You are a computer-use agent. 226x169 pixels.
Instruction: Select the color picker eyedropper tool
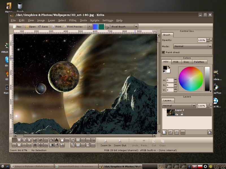(x=57, y=145)
